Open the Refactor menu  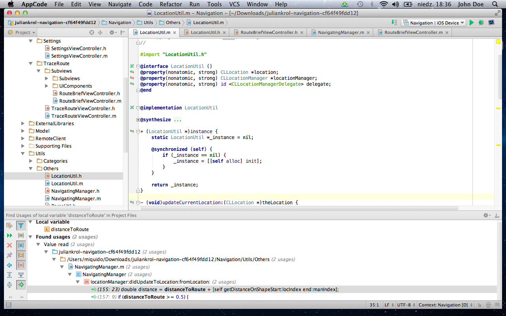171,4
